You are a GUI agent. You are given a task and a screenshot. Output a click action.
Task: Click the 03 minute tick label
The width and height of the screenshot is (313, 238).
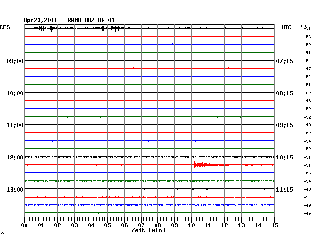(x=74, y=225)
